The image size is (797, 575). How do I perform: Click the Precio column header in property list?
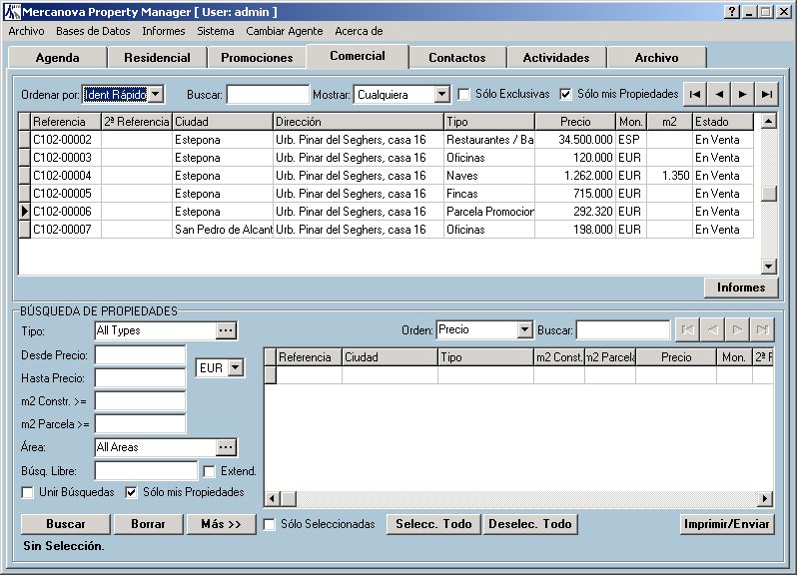point(575,122)
